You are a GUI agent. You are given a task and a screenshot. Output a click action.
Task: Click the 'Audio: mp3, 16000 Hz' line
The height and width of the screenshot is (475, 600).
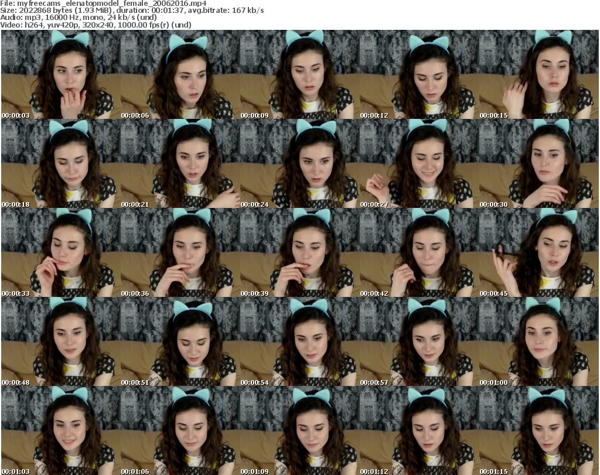pyautogui.click(x=79, y=18)
